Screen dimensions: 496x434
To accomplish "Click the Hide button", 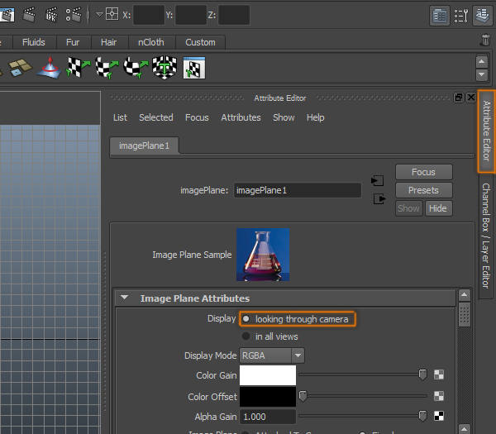I will (438, 208).
